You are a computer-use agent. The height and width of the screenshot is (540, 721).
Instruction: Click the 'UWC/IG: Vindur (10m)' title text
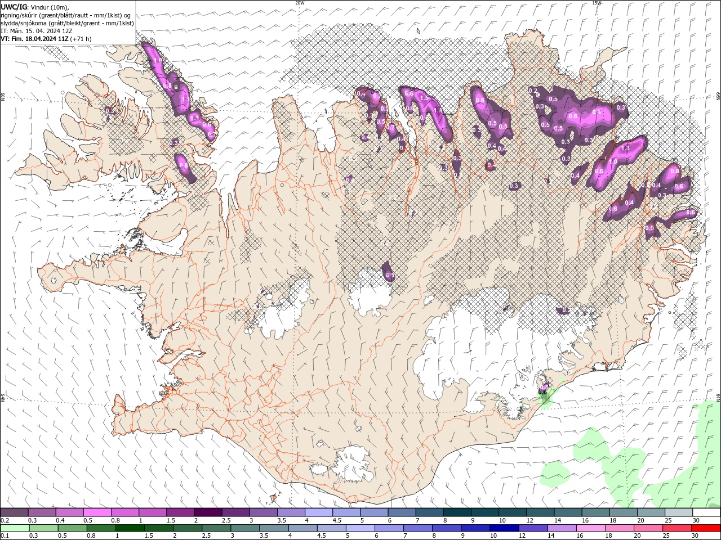click(35, 7)
